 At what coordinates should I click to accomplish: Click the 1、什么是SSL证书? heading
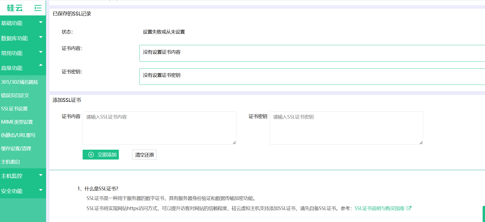click(98, 189)
